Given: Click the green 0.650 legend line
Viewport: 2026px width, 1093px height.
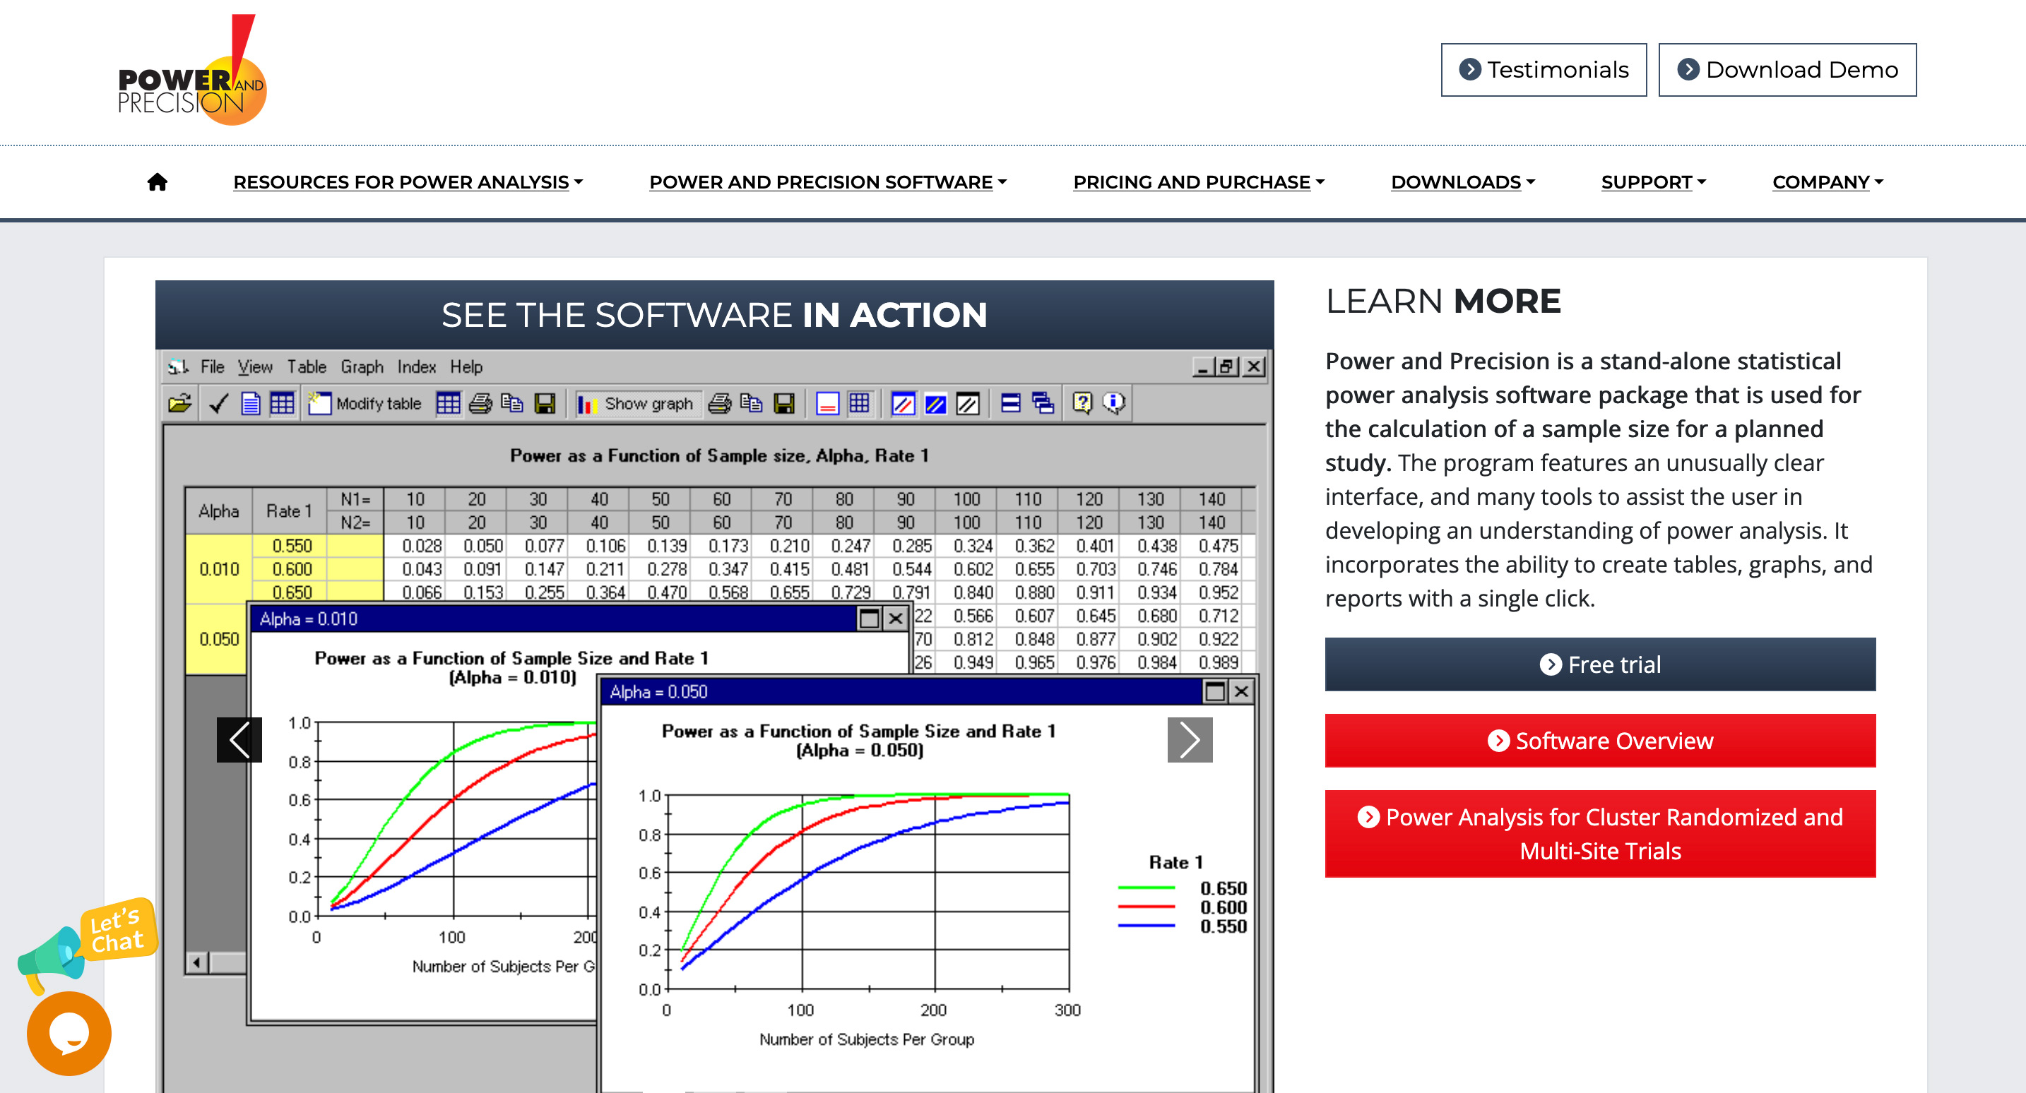Looking at the screenshot, I should coord(1146,888).
